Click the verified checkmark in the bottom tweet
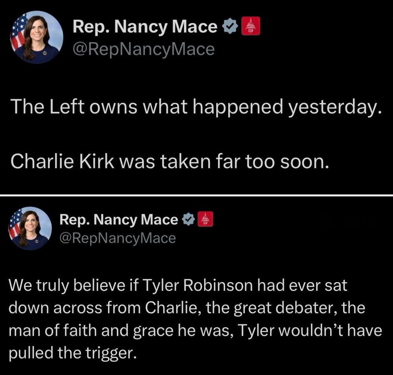 coord(188,220)
